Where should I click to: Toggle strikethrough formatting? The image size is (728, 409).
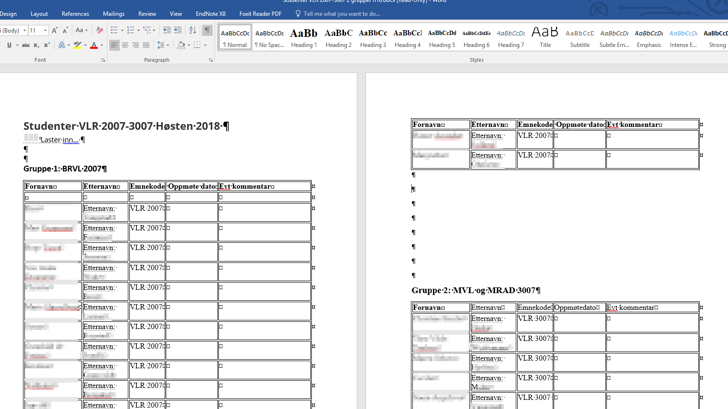point(26,45)
